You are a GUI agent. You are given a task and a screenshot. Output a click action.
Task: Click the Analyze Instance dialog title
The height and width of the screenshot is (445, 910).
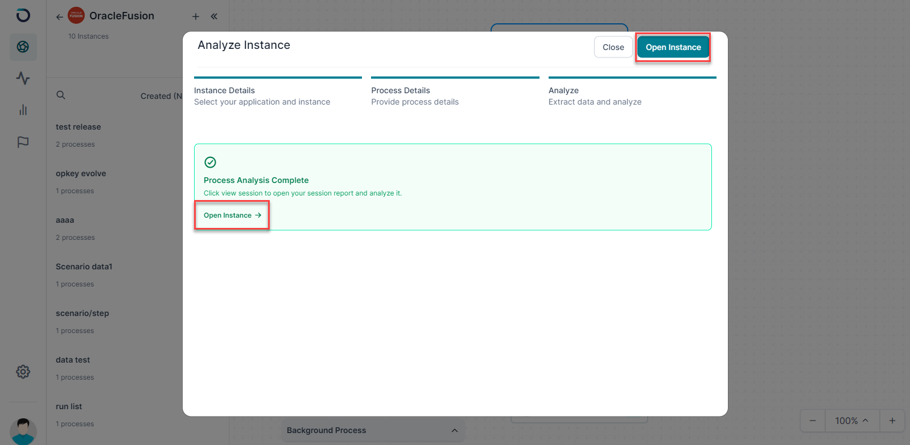point(244,45)
